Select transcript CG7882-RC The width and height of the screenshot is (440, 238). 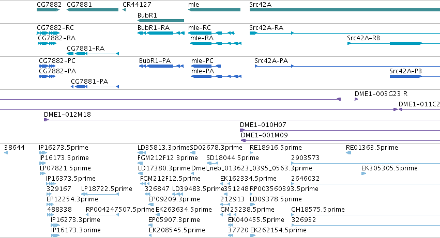[x=48, y=33]
